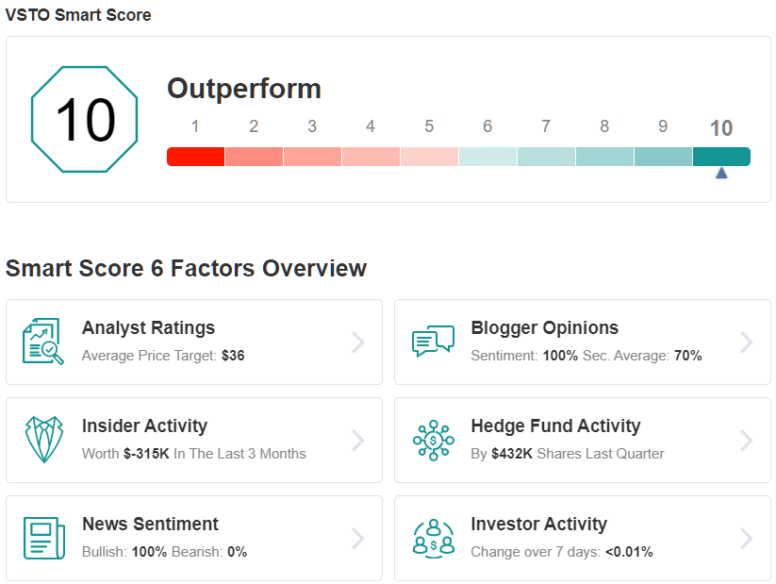Open the Hedge Fund Activity heading
This screenshot has height=584, width=776.
pyautogui.click(x=555, y=426)
